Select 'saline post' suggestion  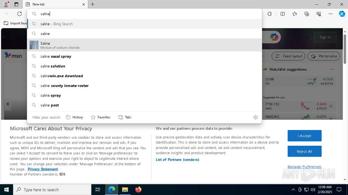click(x=144, y=105)
